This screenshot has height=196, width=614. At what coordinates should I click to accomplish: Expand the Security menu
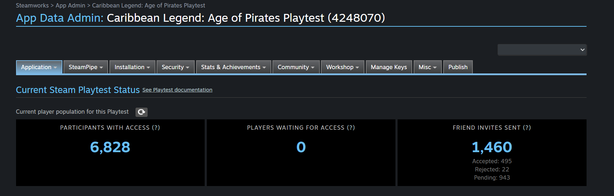pos(175,67)
